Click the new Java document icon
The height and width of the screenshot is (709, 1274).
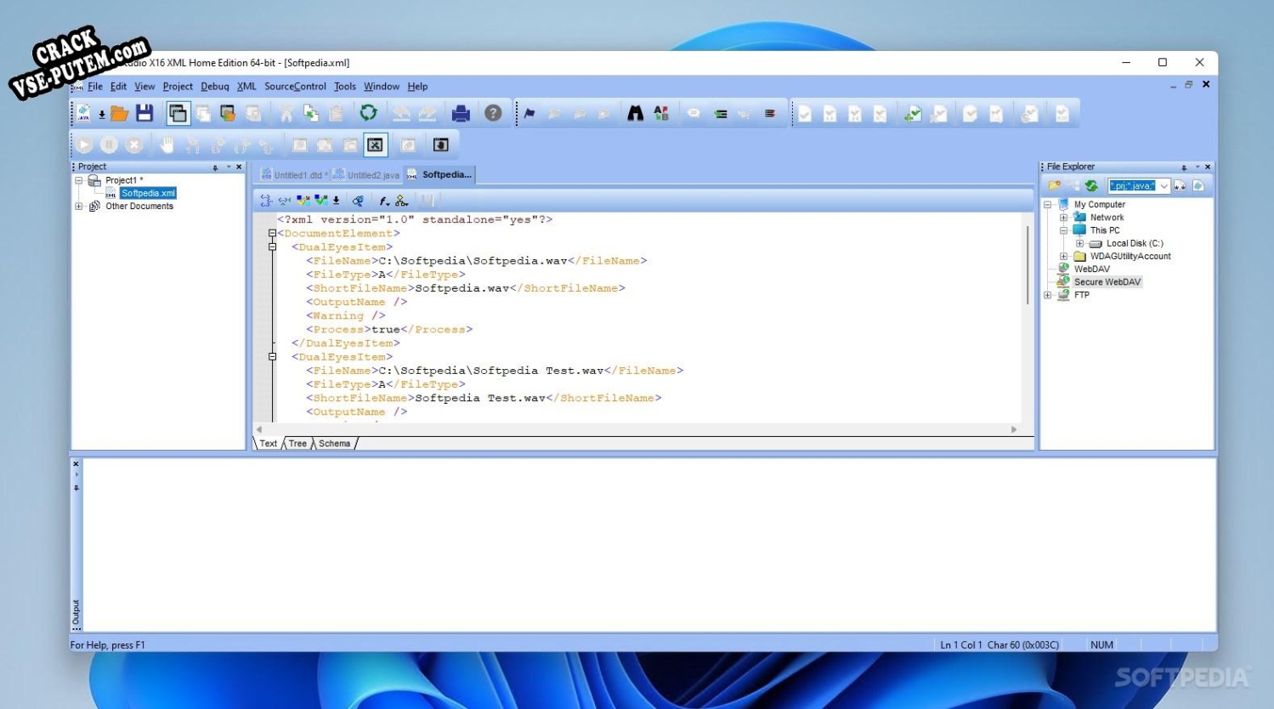click(83, 113)
